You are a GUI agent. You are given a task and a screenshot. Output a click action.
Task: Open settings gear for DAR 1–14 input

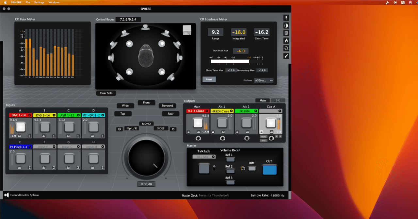(29, 115)
